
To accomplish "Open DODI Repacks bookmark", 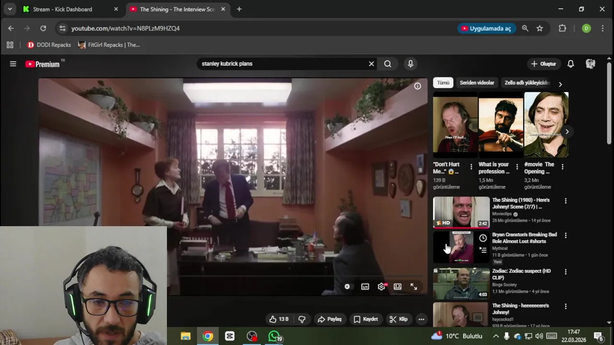I will click(49, 45).
